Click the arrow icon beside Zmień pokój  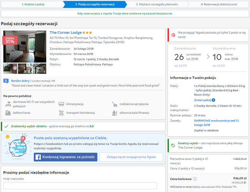(x=213, y=100)
